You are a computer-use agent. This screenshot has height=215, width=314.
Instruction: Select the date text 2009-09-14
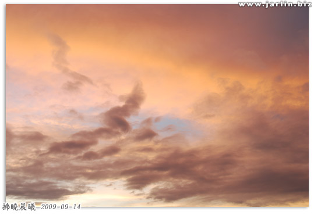click(x=61, y=207)
